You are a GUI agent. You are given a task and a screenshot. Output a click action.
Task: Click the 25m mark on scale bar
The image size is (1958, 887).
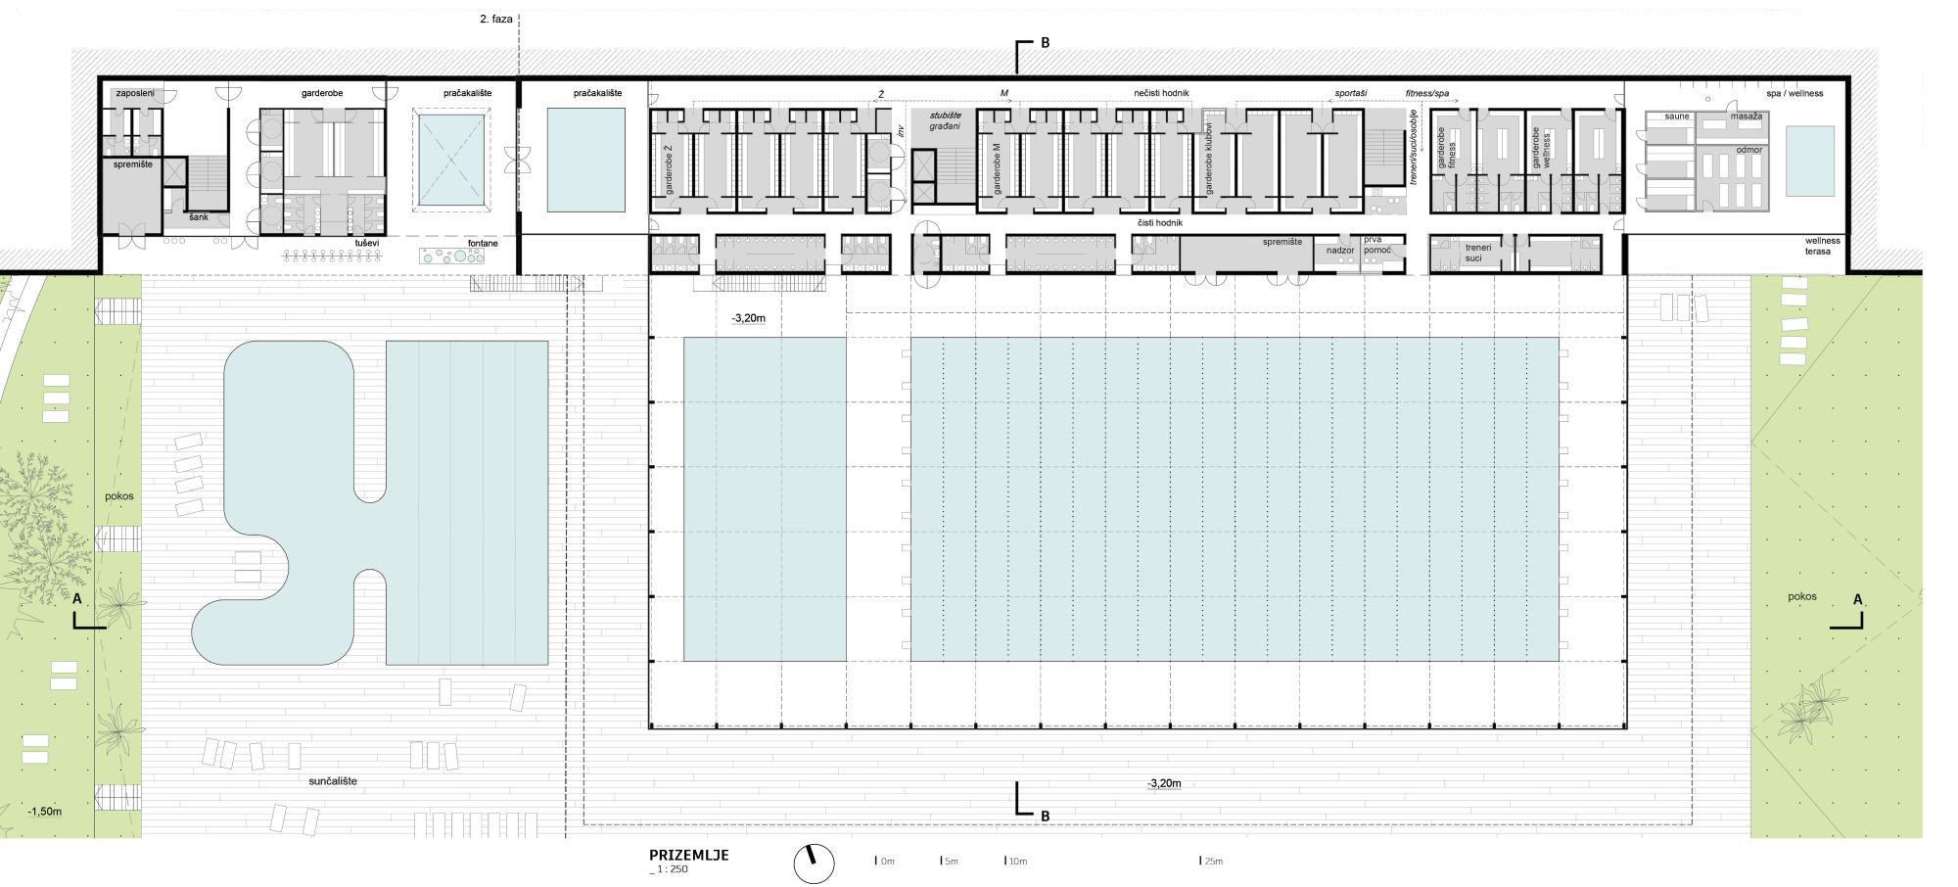tap(1212, 862)
